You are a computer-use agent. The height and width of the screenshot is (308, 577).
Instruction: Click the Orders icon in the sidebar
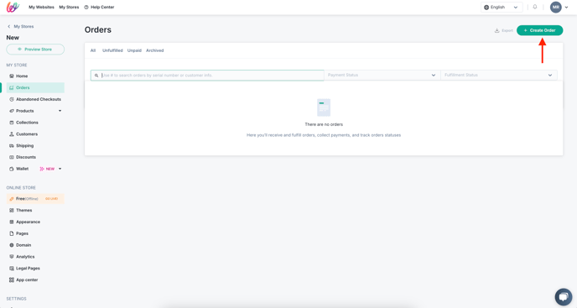[12, 87]
